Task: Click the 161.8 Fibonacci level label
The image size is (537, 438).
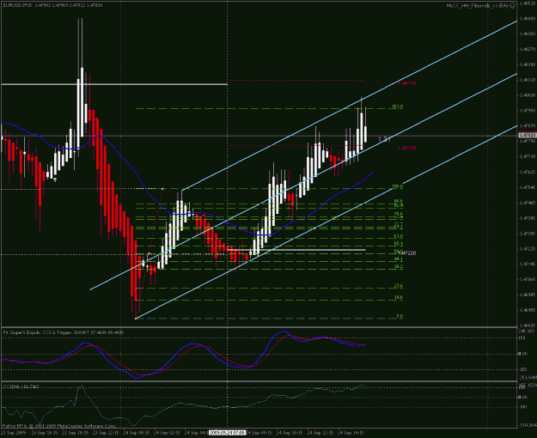Action: point(397,106)
